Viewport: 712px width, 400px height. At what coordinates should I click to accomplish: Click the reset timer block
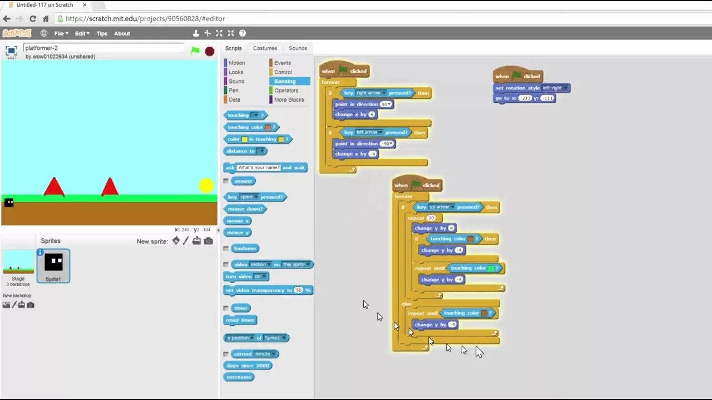coord(240,320)
